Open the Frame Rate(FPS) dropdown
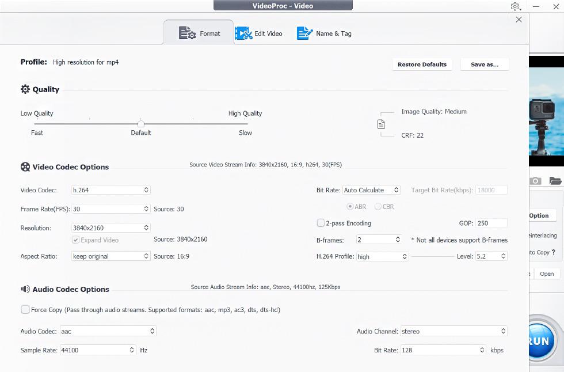This screenshot has width=564, height=372. tap(110, 209)
